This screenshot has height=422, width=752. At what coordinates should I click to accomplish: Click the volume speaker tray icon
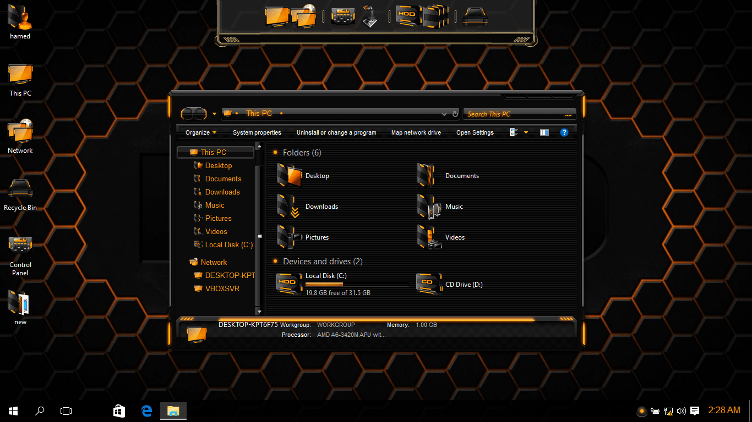[682, 410]
